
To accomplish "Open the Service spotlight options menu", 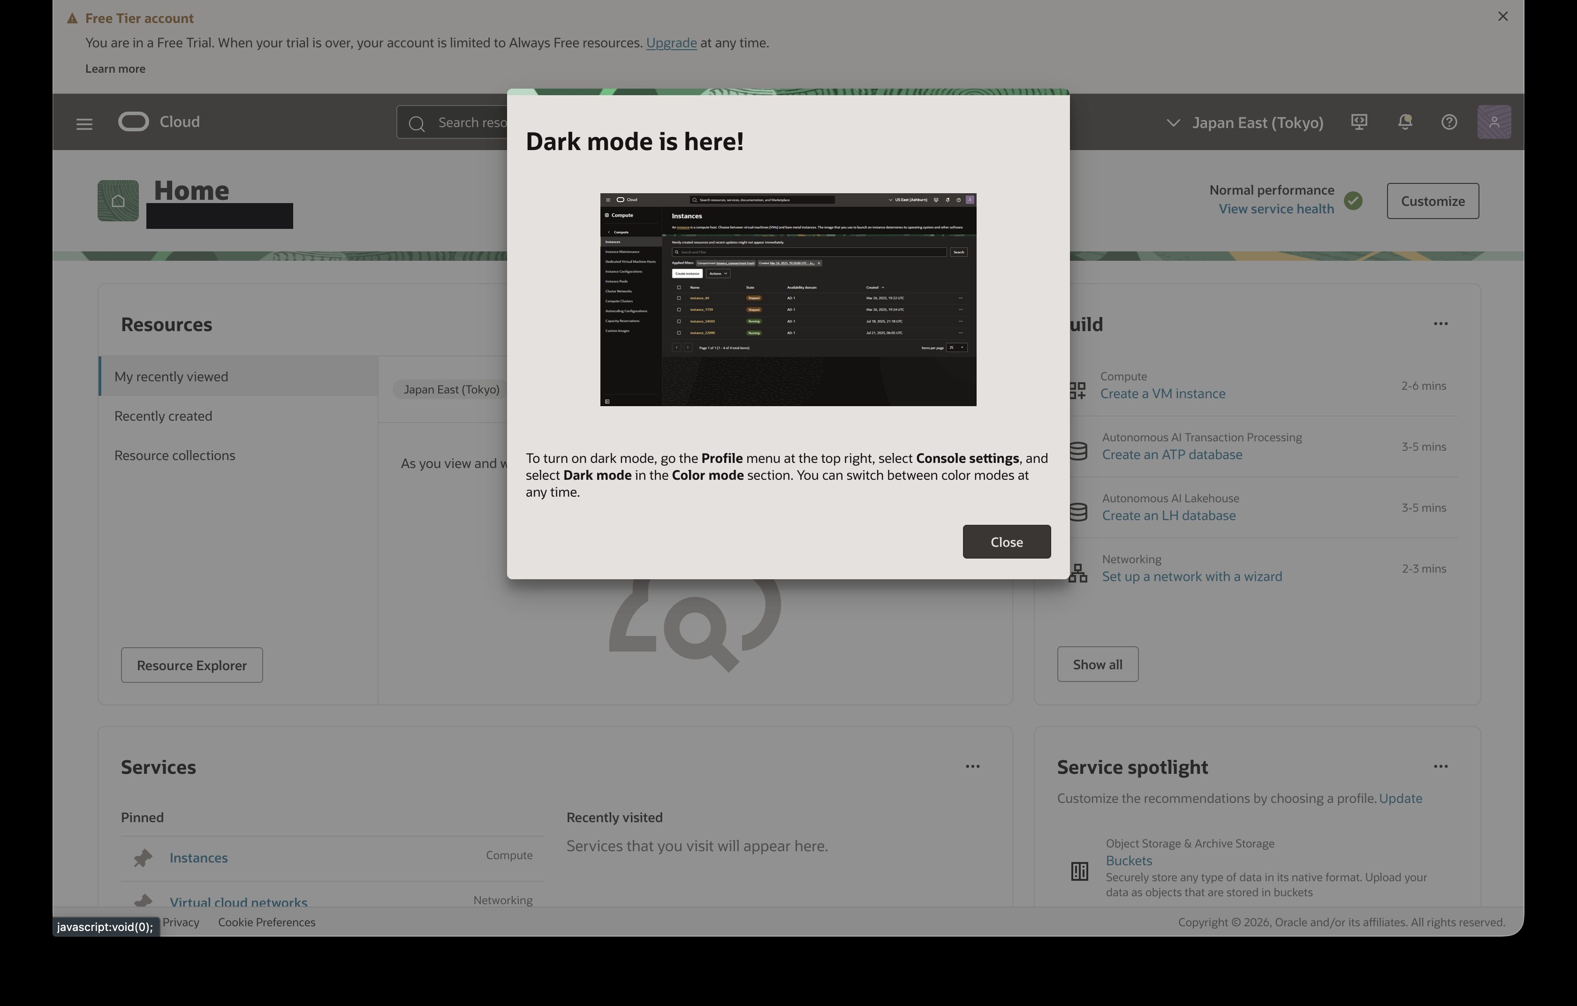I will tap(1441, 766).
